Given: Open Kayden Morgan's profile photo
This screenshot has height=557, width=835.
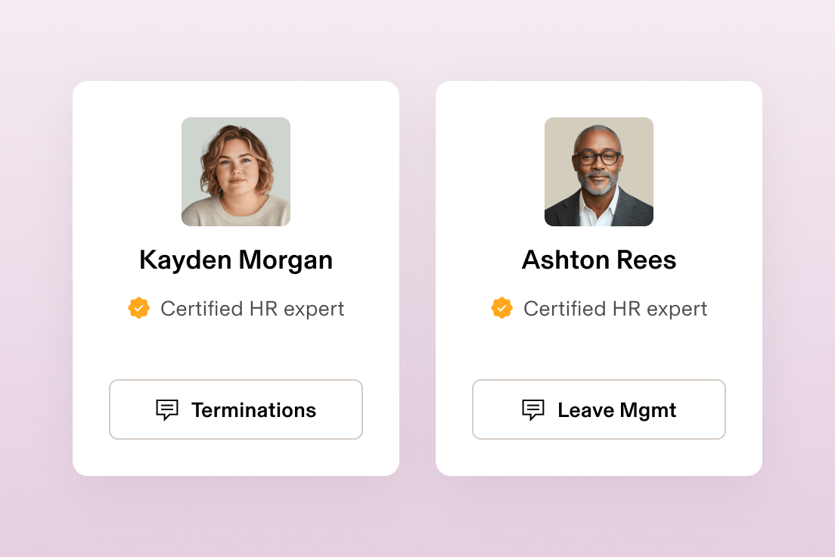Looking at the screenshot, I should pos(235,172).
